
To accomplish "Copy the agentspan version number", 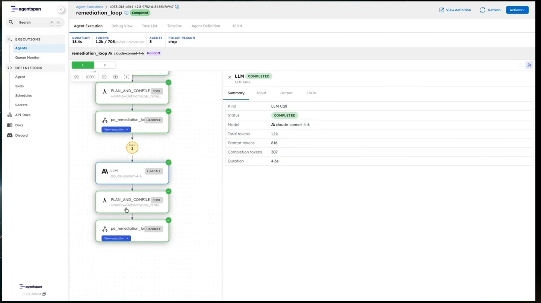I will coord(44,294).
